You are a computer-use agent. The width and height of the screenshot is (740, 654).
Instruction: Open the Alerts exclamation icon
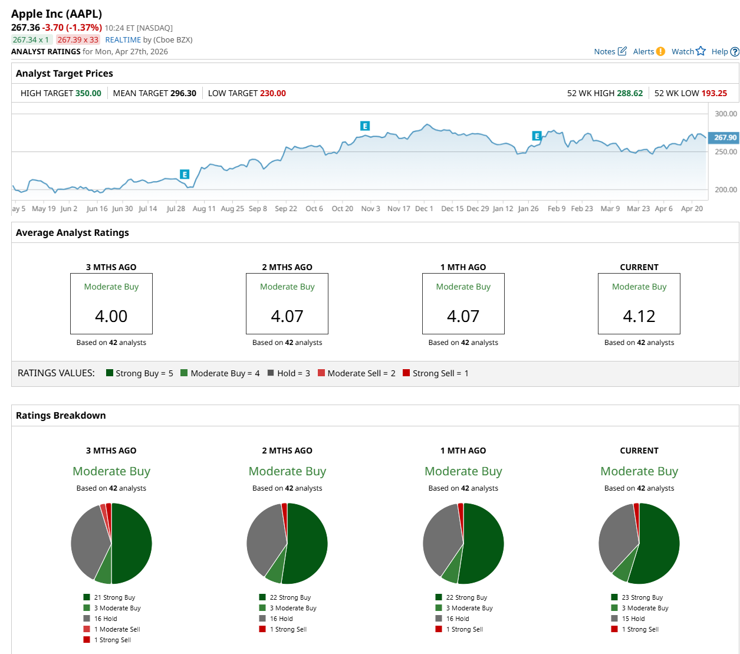(660, 51)
